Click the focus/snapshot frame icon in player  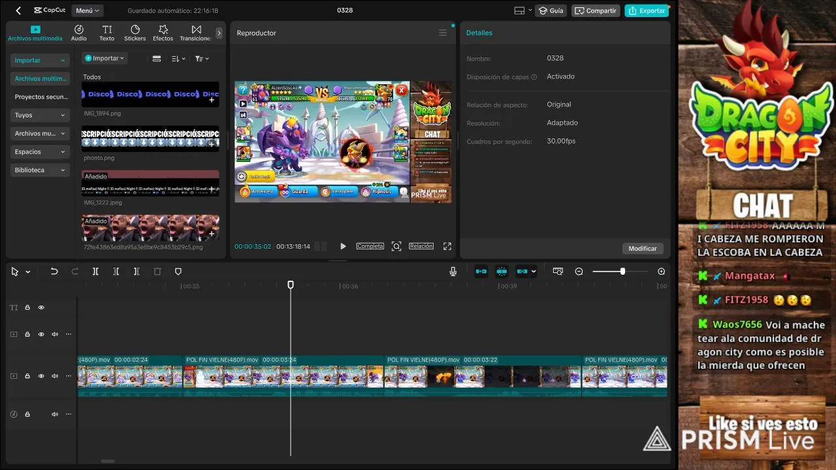[x=396, y=246]
